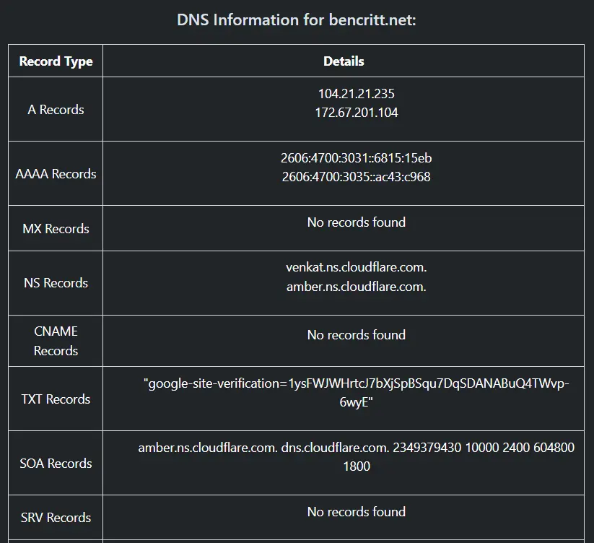594x543 pixels.
Task: Click No records found in CNAME row
Action: 357,335
